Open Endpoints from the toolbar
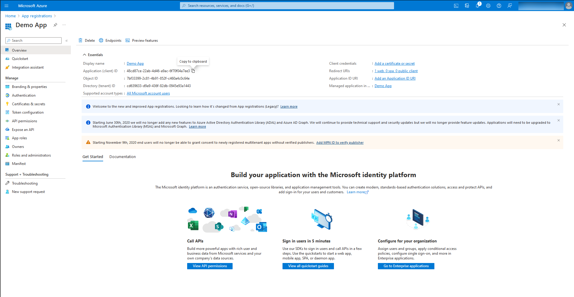 tap(110, 40)
